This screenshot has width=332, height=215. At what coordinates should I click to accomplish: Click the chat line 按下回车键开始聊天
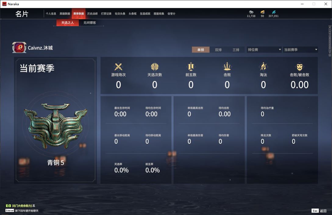coord(27,210)
